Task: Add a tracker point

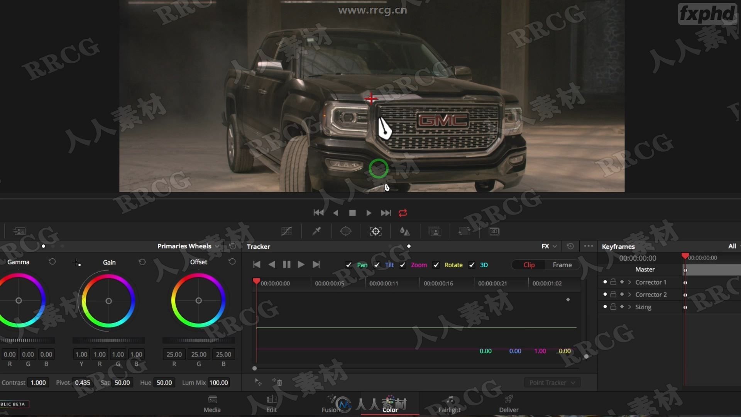Action: tap(258, 382)
